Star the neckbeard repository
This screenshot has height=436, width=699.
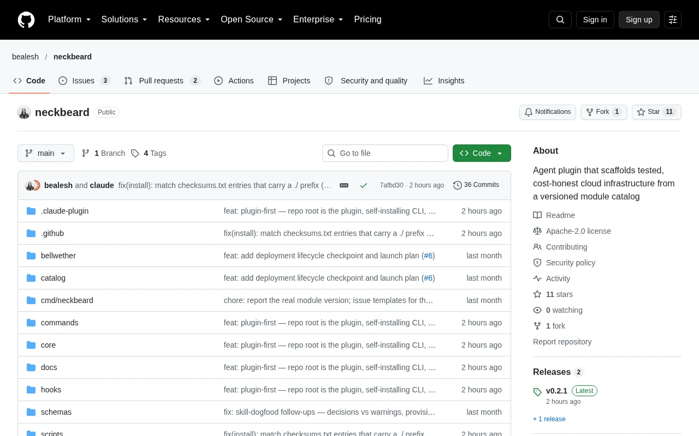tap(656, 112)
